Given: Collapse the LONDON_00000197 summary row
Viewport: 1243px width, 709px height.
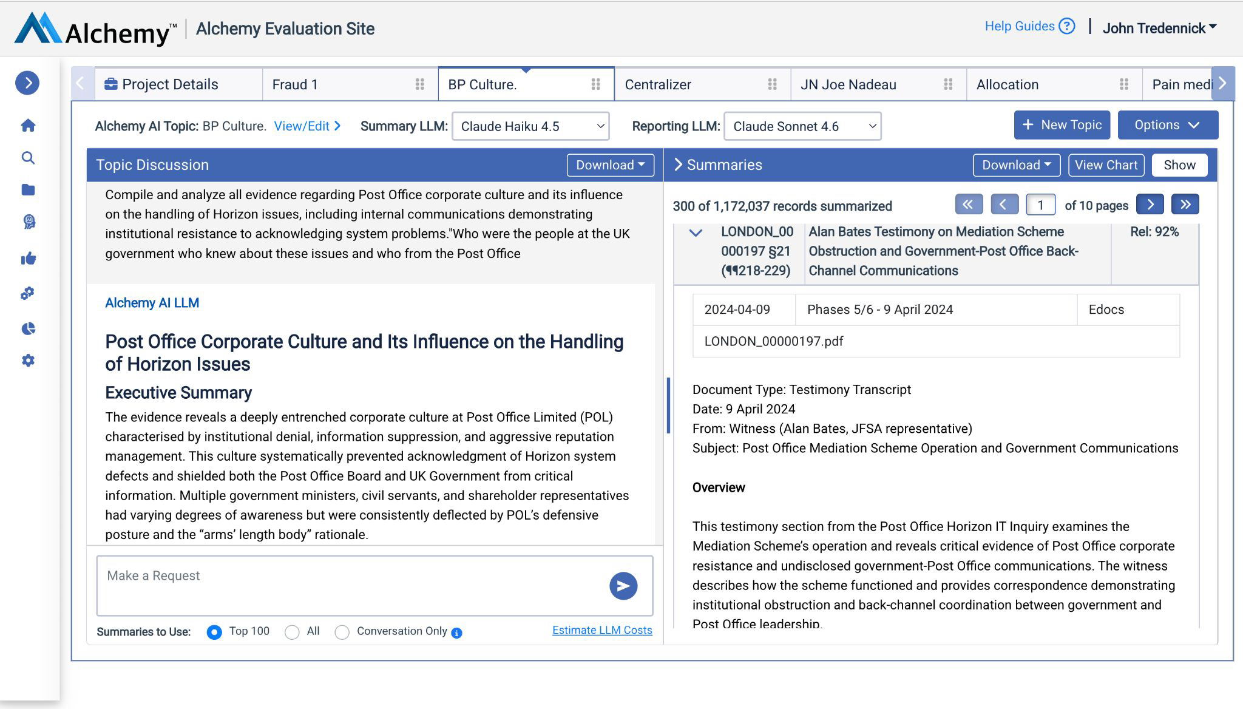Looking at the screenshot, I should click(x=696, y=232).
